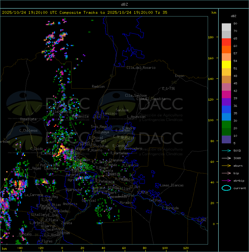Click the 'Carrizal' map label

(89, 201)
